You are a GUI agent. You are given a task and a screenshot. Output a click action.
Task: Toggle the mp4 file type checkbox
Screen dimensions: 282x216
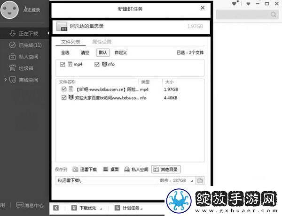point(63,64)
